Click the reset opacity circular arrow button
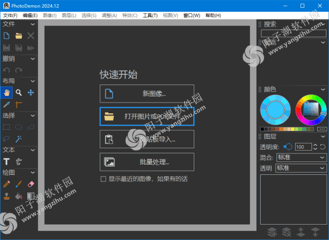 coord(323,147)
